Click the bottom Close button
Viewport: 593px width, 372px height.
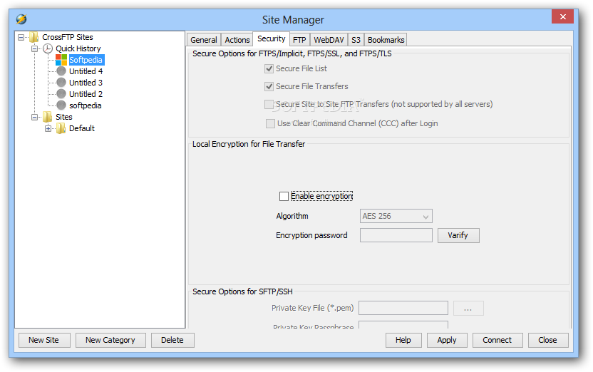[x=548, y=340]
